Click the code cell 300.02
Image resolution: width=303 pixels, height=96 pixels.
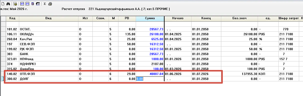point(12,79)
